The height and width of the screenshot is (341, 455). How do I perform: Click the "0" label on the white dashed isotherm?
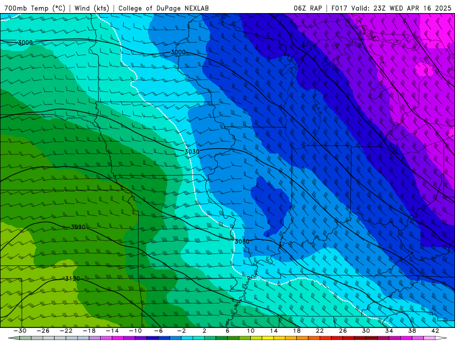click(x=259, y=278)
